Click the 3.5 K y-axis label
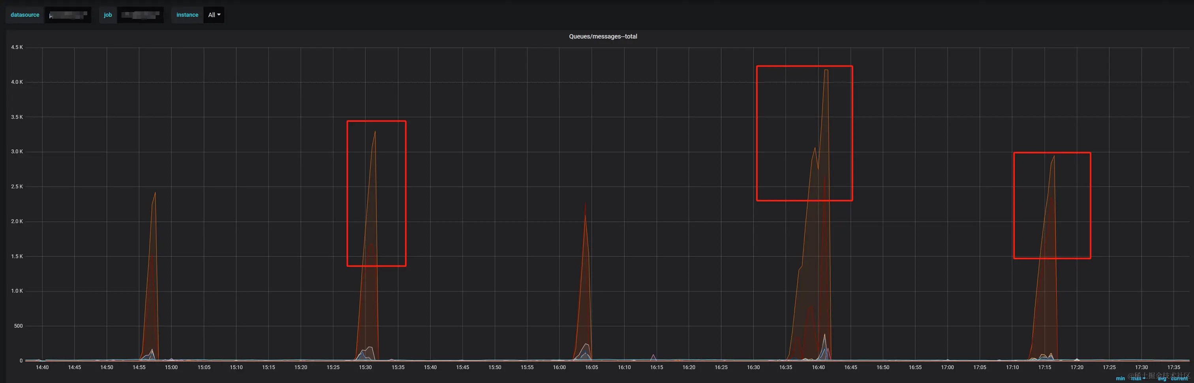 click(17, 117)
